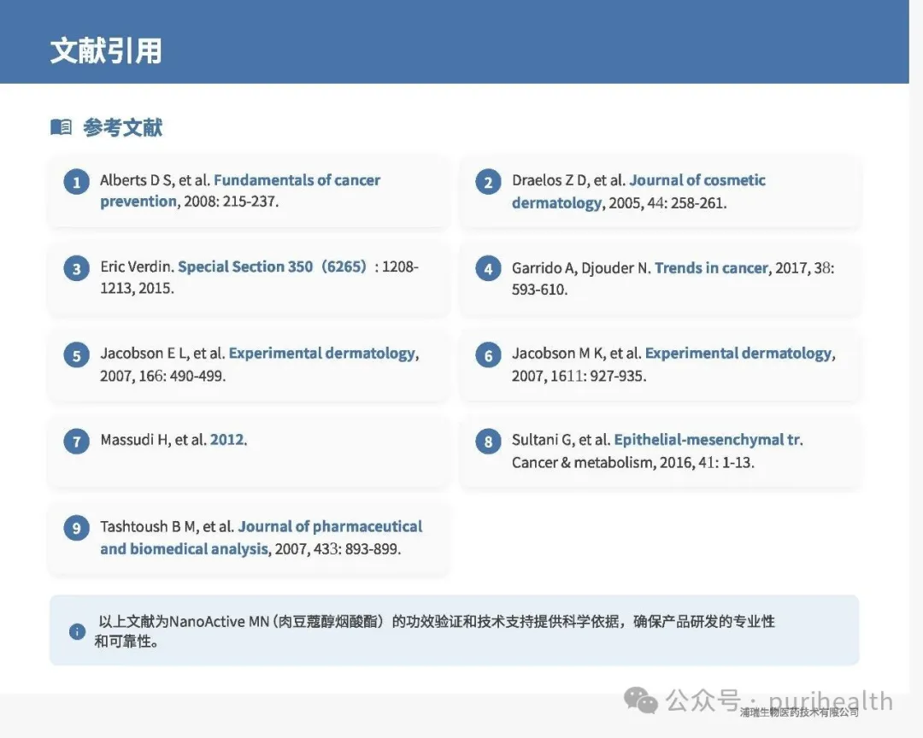Click the number 1 reference badge
This screenshot has height=738, width=923.
(76, 182)
